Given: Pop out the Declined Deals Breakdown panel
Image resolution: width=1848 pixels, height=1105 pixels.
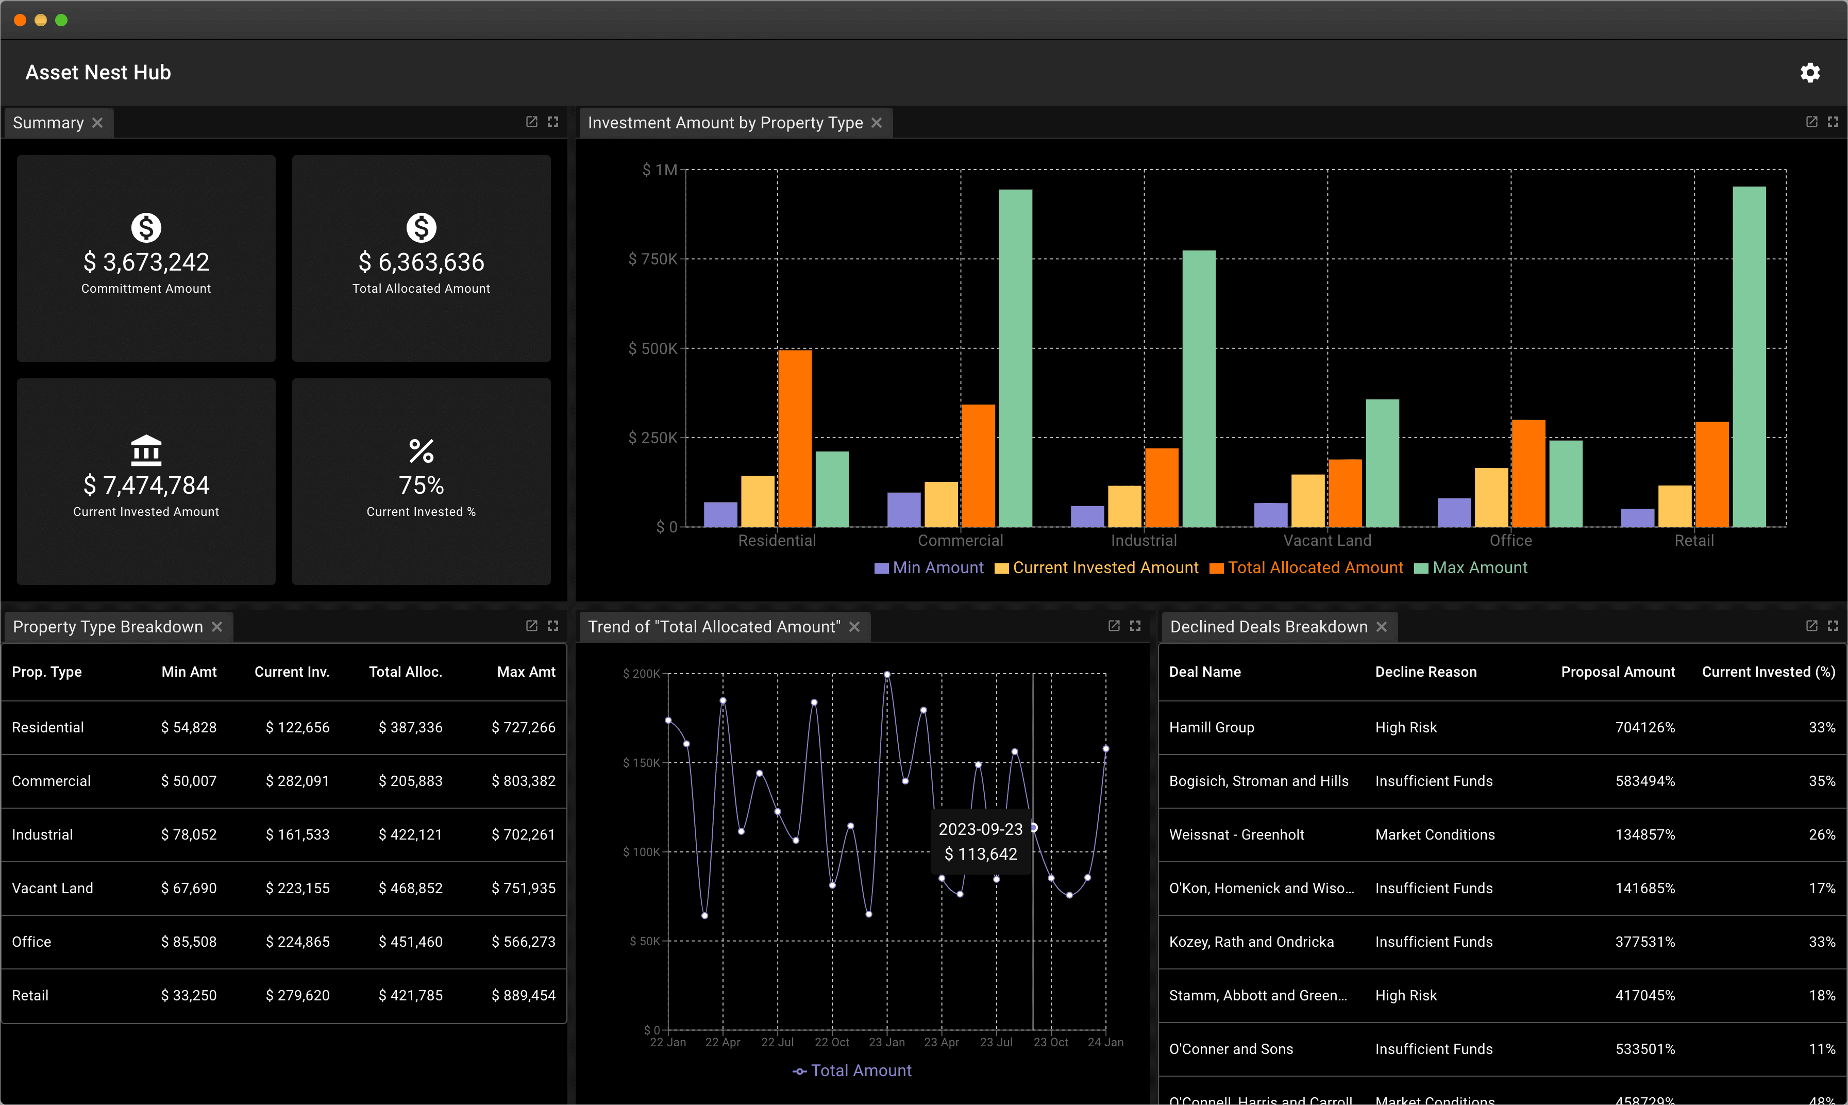Looking at the screenshot, I should [1811, 626].
